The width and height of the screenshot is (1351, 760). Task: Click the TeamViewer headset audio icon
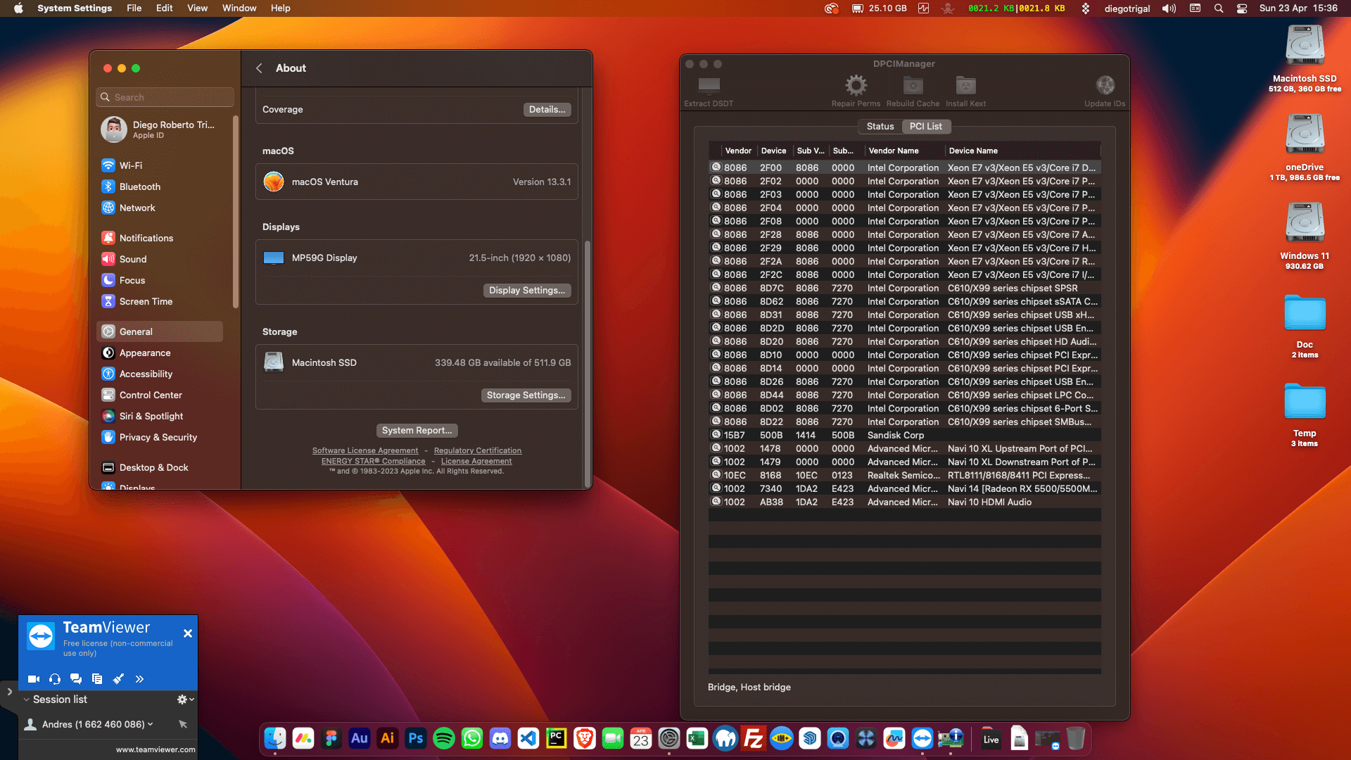tap(55, 679)
